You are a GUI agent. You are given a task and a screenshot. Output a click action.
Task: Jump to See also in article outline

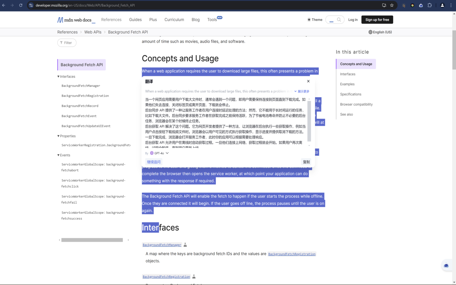(x=347, y=114)
